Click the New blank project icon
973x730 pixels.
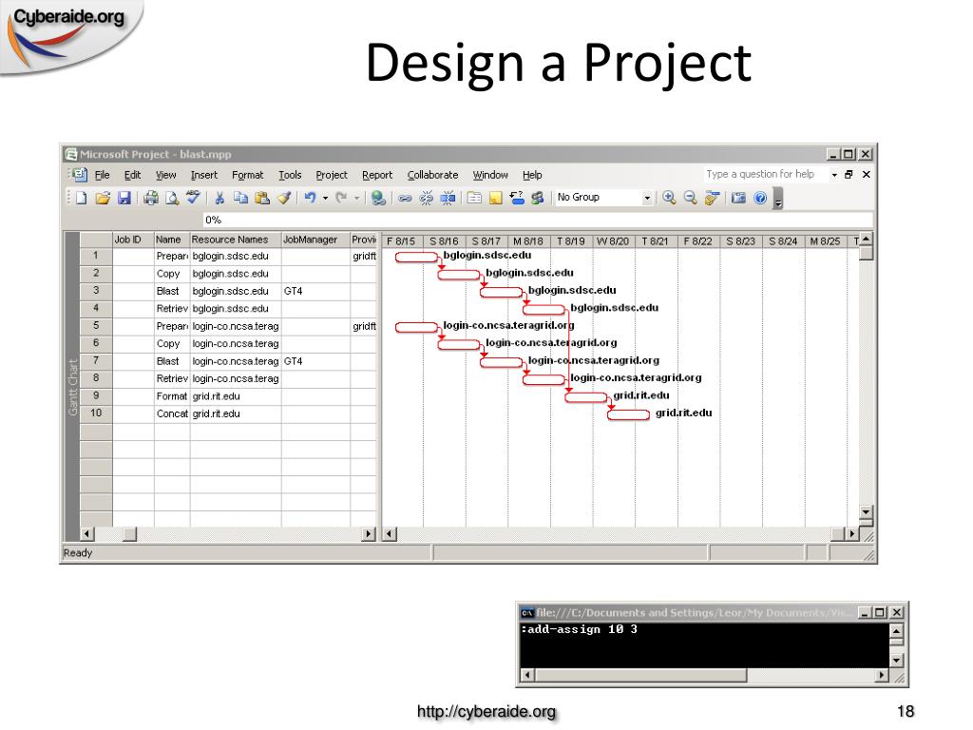point(82,198)
